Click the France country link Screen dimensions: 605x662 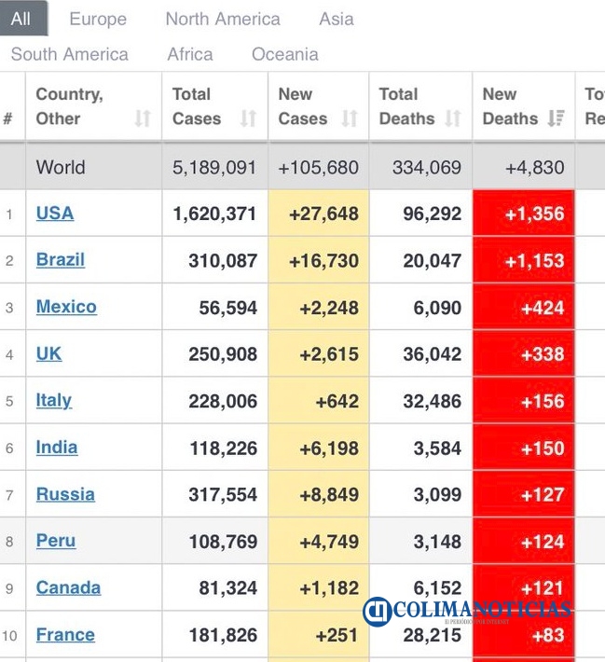[65, 635]
